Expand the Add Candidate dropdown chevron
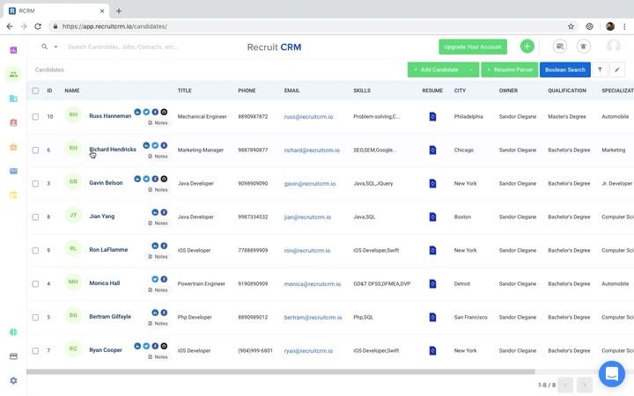 tap(471, 70)
